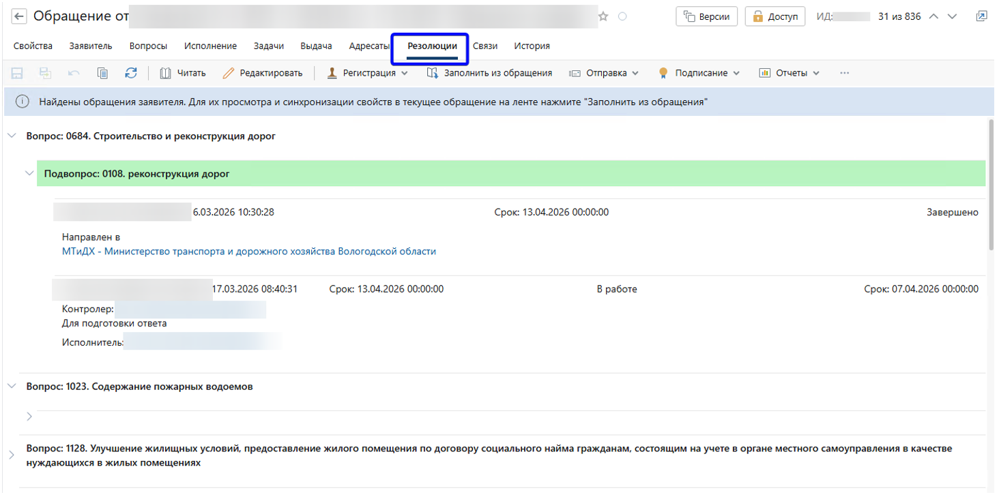The height and width of the screenshot is (497, 999).
Task: Open the Отправка dropdown menu
Action: tap(603, 73)
